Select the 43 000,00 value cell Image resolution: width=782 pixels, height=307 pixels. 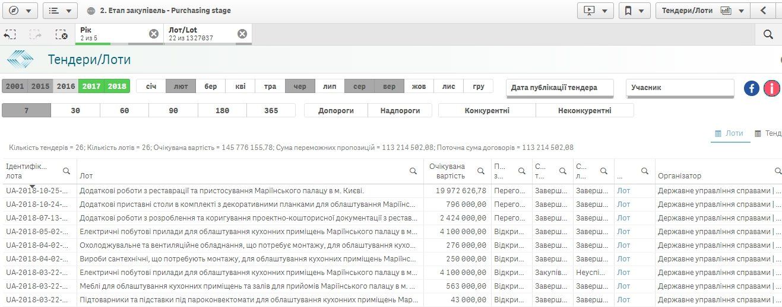click(457, 300)
